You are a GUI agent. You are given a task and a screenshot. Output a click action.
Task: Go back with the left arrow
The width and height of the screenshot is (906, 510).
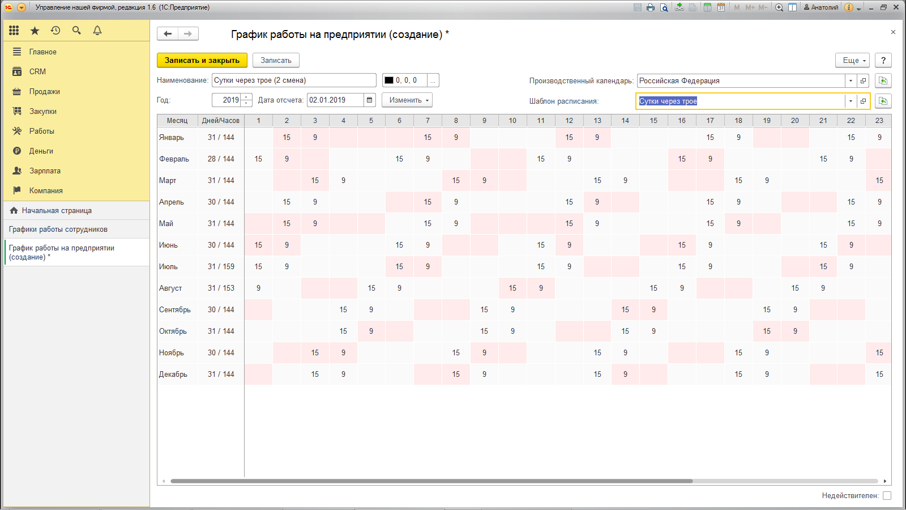click(168, 33)
